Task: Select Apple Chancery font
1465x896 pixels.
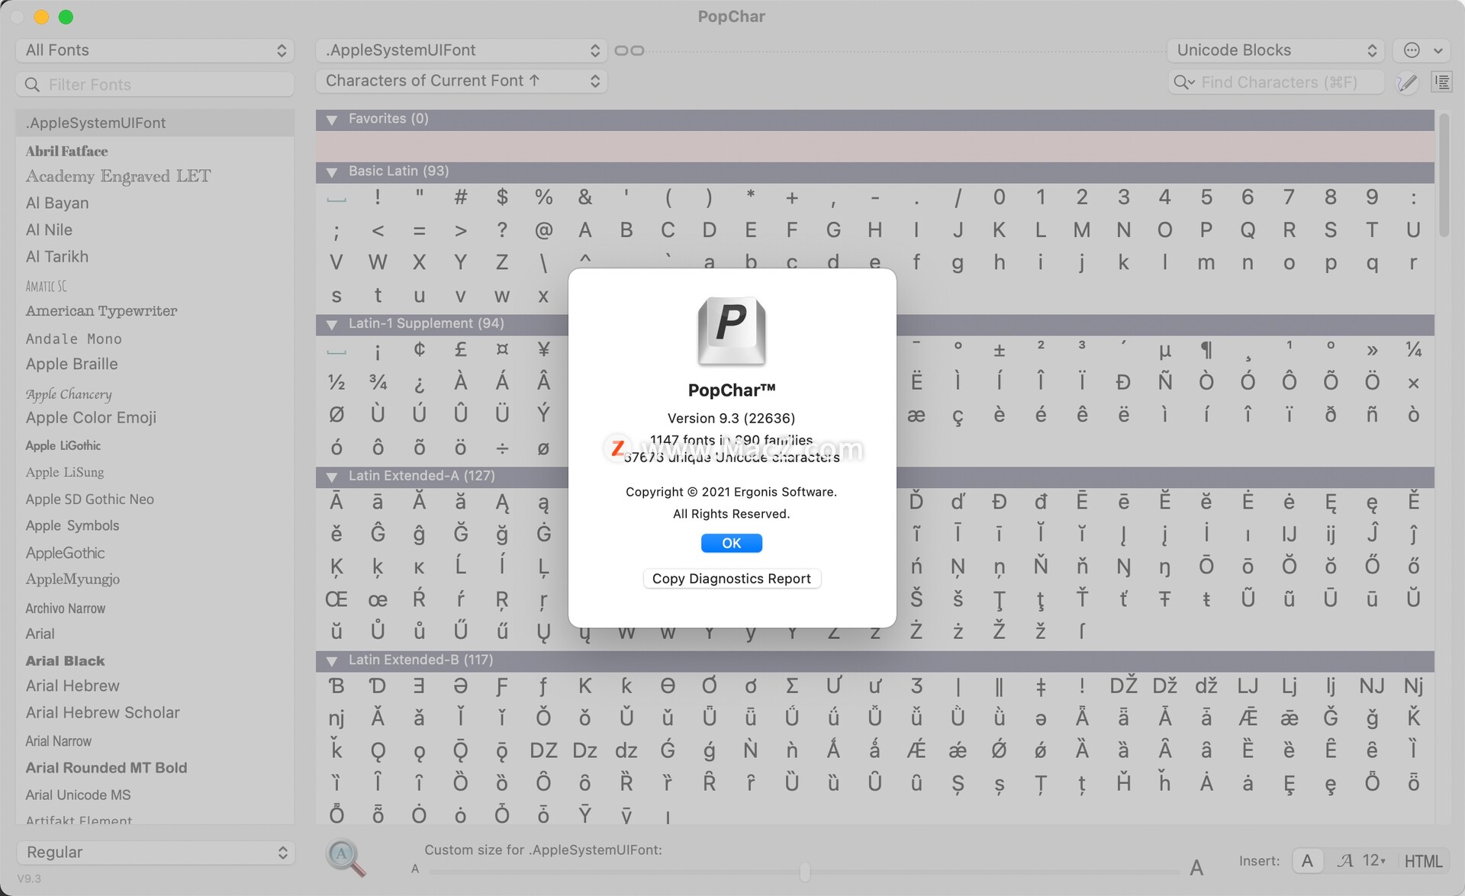Action: coord(69,394)
